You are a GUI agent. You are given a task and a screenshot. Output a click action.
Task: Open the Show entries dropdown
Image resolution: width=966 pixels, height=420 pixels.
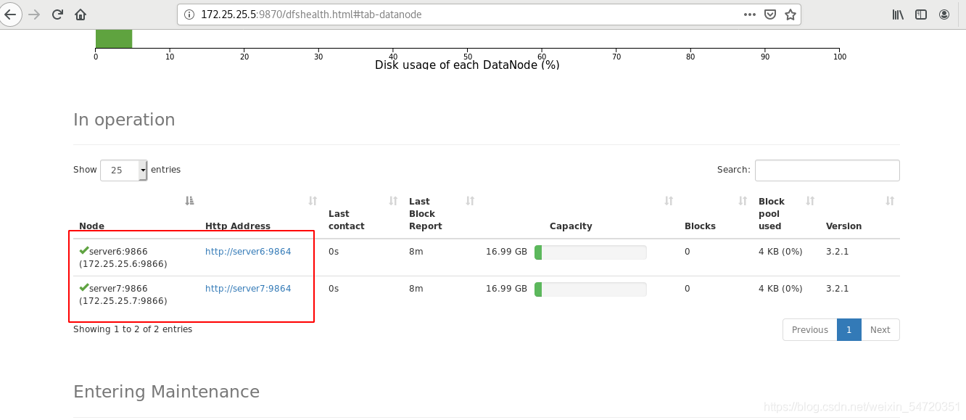(x=124, y=170)
